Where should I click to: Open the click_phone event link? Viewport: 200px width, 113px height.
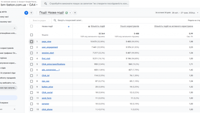point(47,109)
